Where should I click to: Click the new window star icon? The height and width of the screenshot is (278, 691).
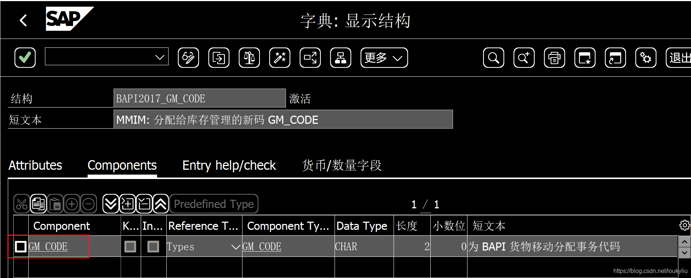585,58
